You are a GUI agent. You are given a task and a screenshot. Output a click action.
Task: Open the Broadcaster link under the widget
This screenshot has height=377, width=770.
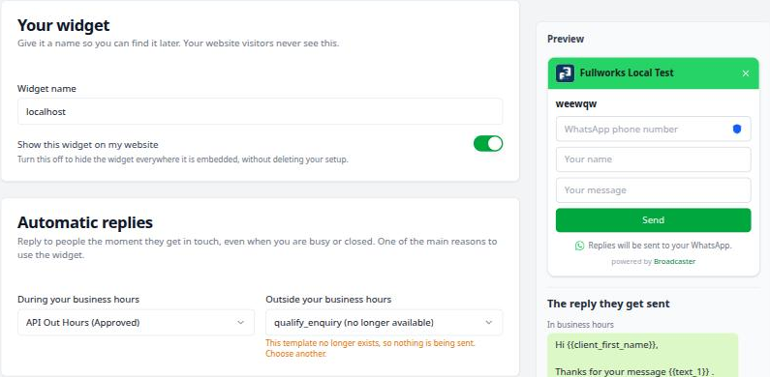pyautogui.click(x=674, y=261)
